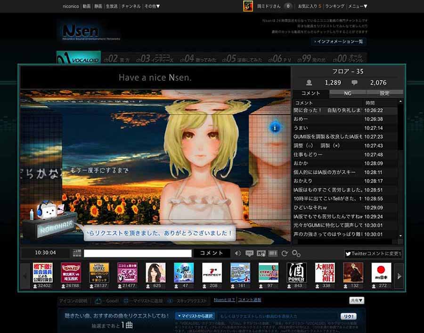Screen dimensions: 424x333
Task: Go to next live thumbnails arrow
Action: pos(399,276)
